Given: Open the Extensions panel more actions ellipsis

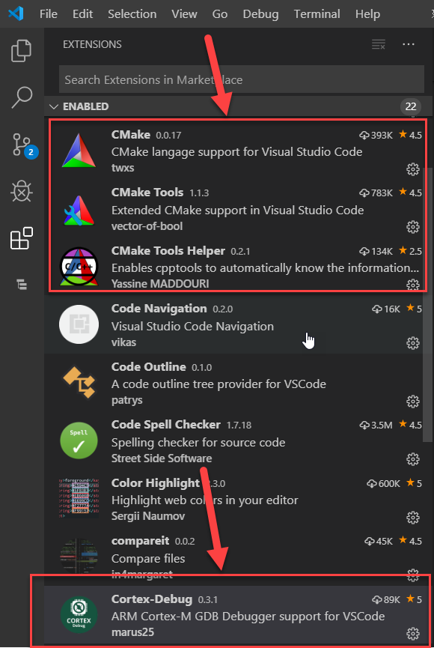Looking at the screenshot, I should [409, 44].
